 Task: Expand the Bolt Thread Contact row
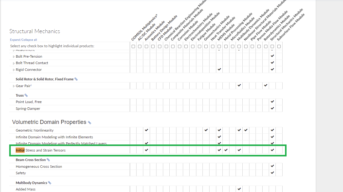coord(13,63)
